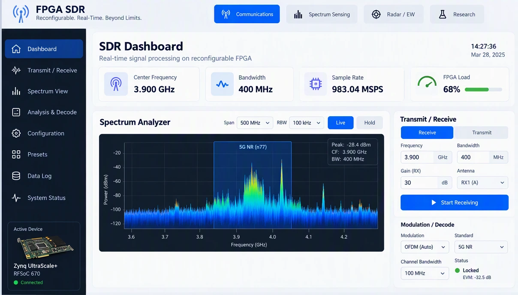Open Transmit / Receive sidebar item
The image size is (518, 295).
(44, 70)
